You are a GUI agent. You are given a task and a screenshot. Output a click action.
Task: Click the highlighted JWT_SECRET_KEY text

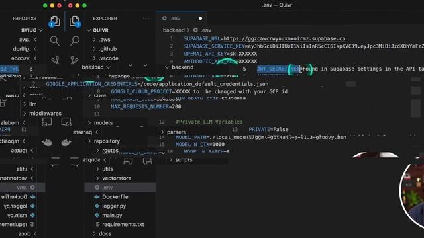[278, 69]
